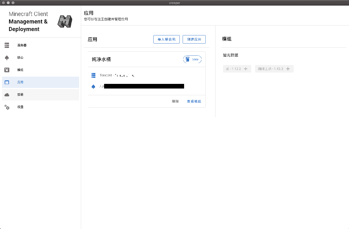The height and width of the screenshot is (229, 349).
Task: Click 删除 (Delete) on the 纯净水桶 card
Action: pyautogui.click(x=175, y=101)
